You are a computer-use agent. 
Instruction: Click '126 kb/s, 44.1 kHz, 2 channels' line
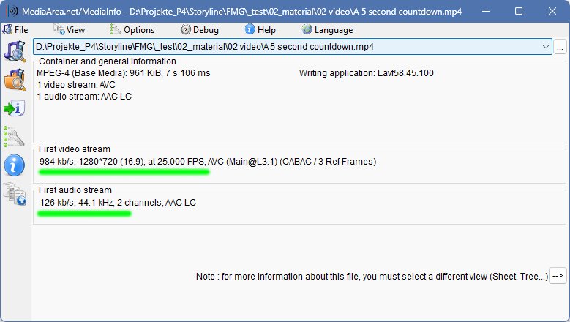point(118,203)
